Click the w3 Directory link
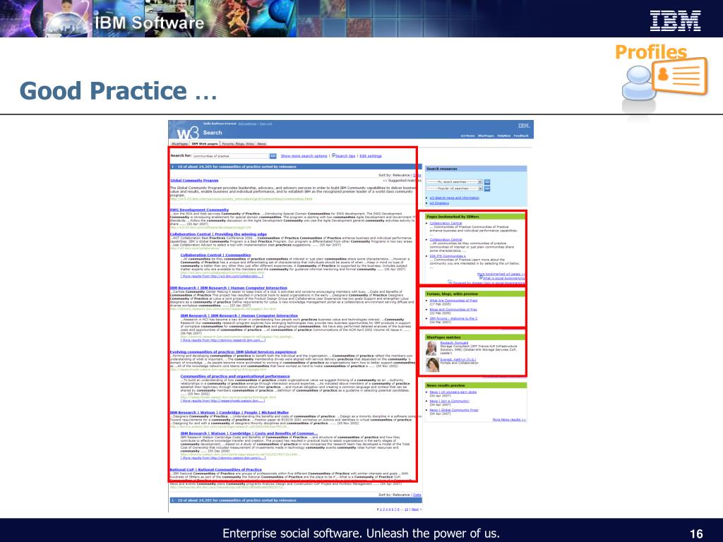 coord(439,203)
